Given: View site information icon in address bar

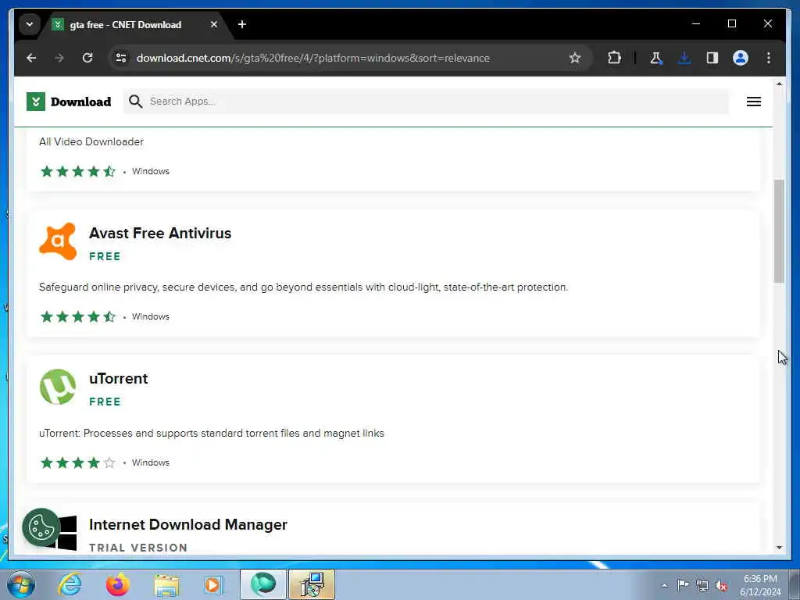Looking at the screenshot, I should point(121,58).
